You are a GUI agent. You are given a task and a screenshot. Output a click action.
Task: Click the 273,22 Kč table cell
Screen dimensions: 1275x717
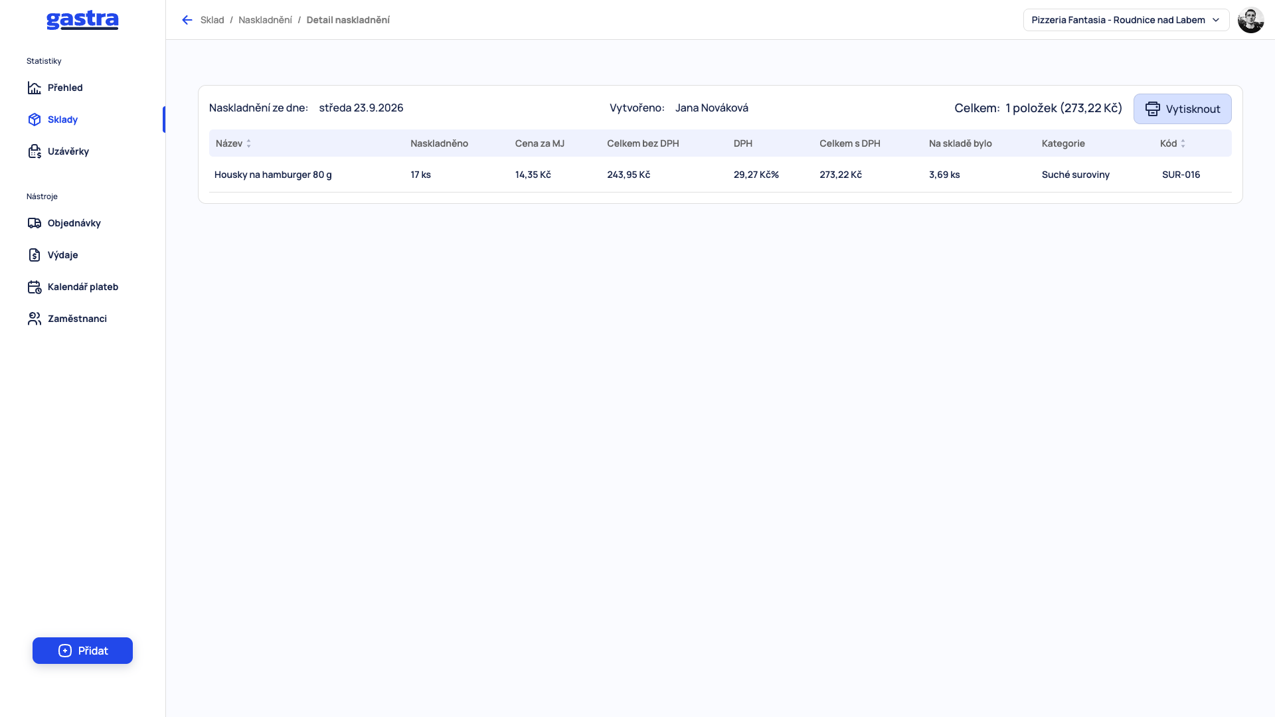pyautogui.click(x=841, y=175)
